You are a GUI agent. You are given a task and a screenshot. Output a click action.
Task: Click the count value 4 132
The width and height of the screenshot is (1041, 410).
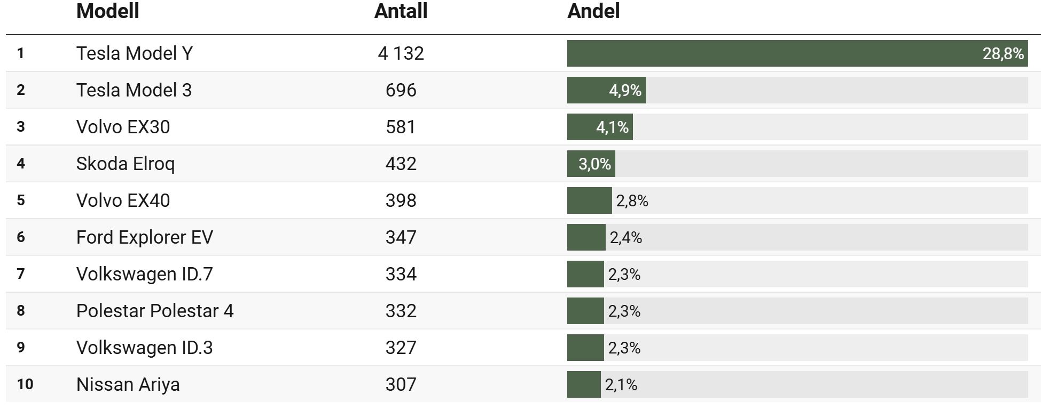click(x=401, y=53)
